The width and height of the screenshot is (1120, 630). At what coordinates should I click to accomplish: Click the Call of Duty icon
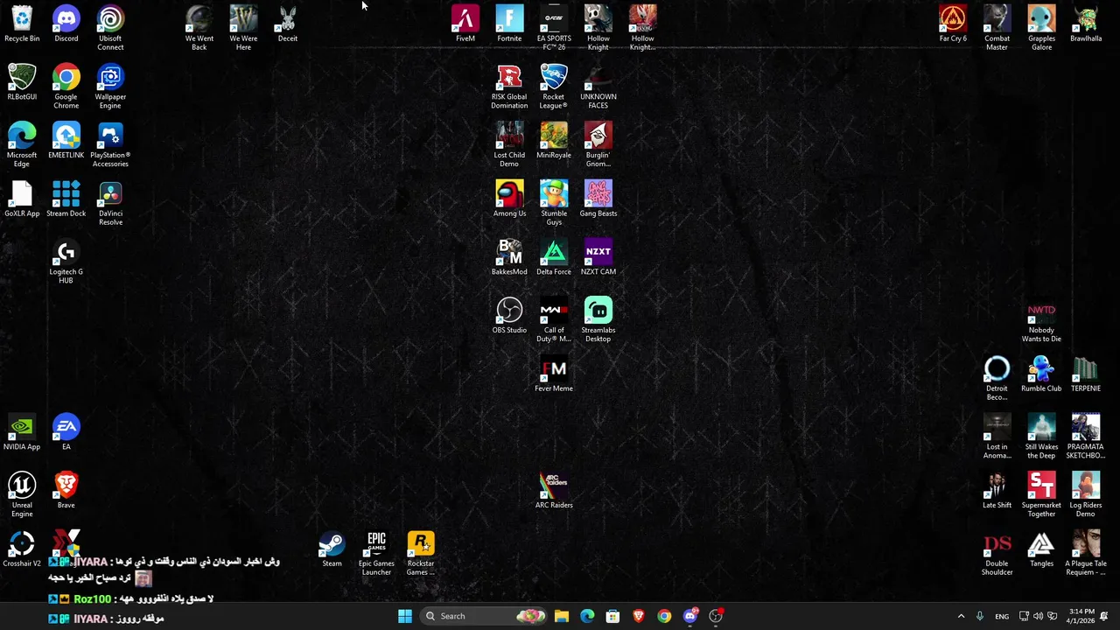pos(554,320)
